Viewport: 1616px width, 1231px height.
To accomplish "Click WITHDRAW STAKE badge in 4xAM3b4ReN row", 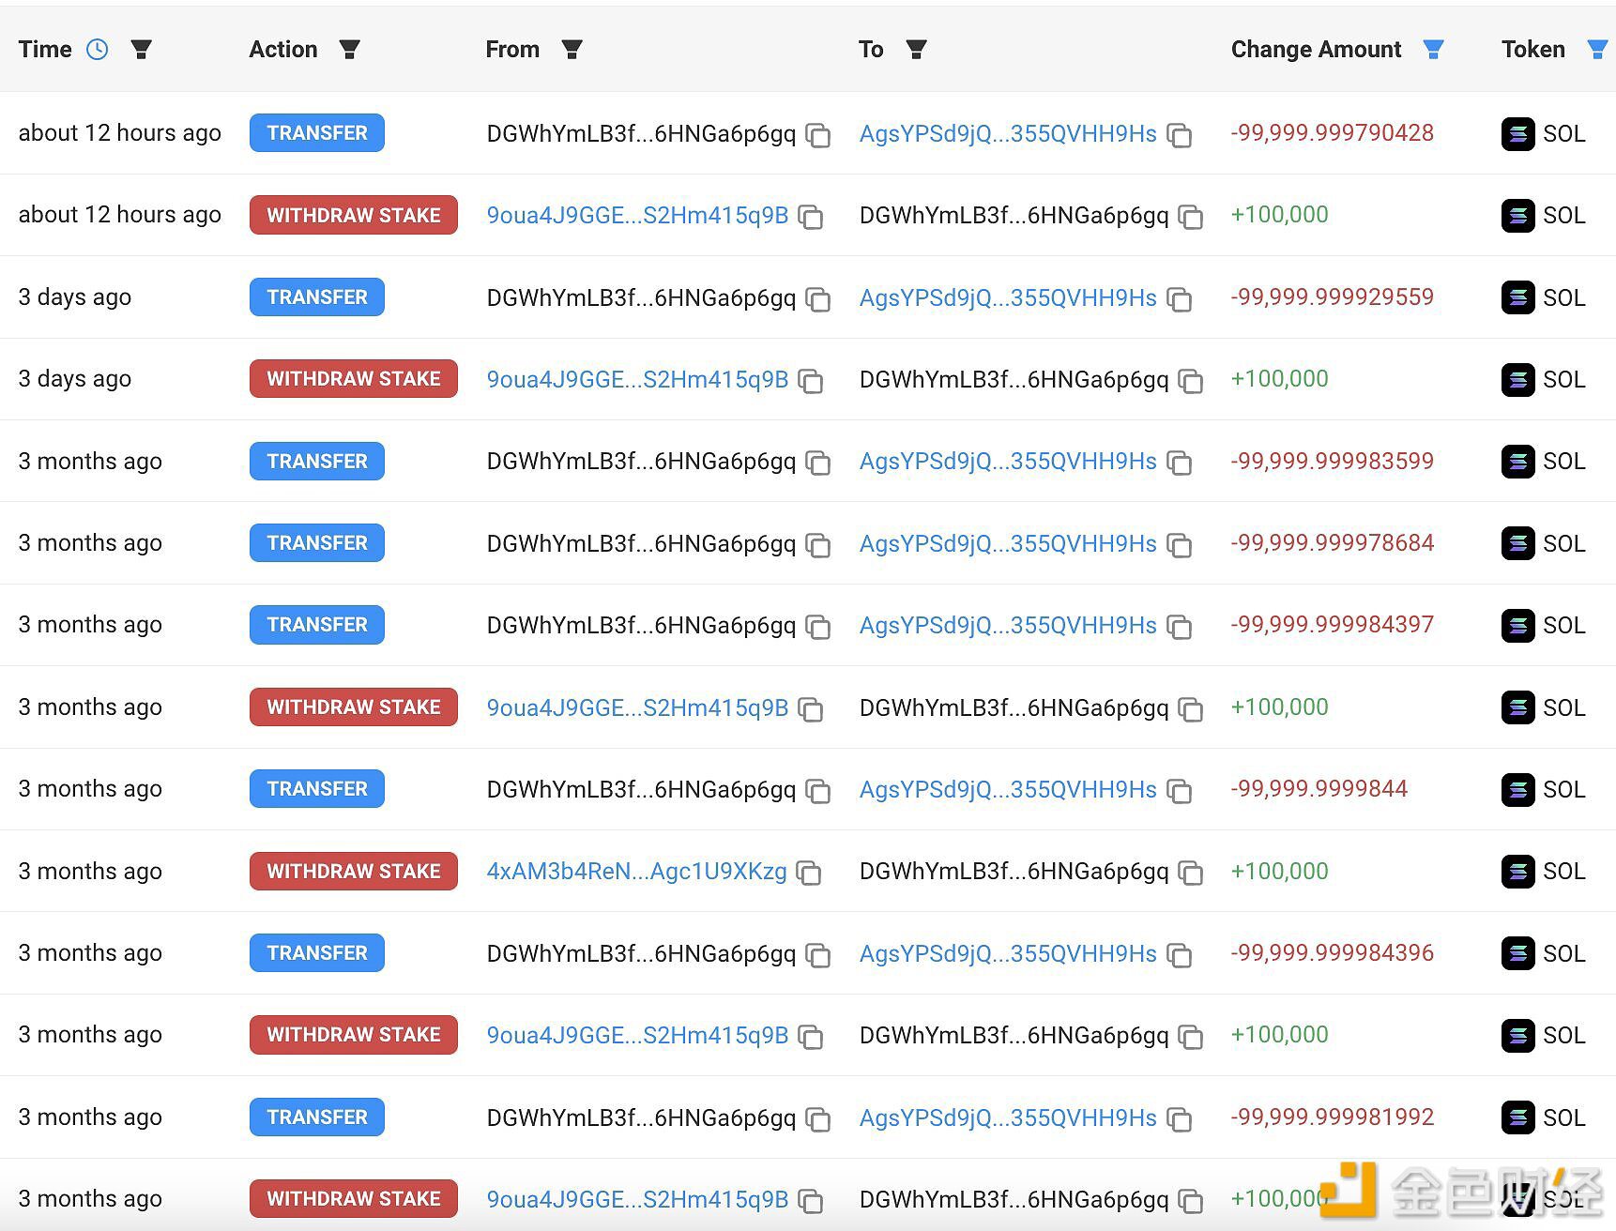I will coord(354,871).
